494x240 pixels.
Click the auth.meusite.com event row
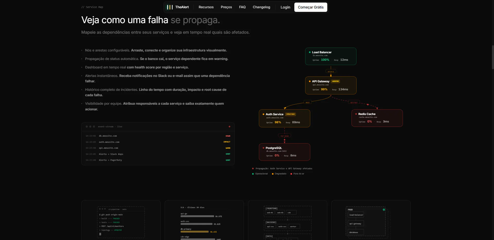click(158, 142)
